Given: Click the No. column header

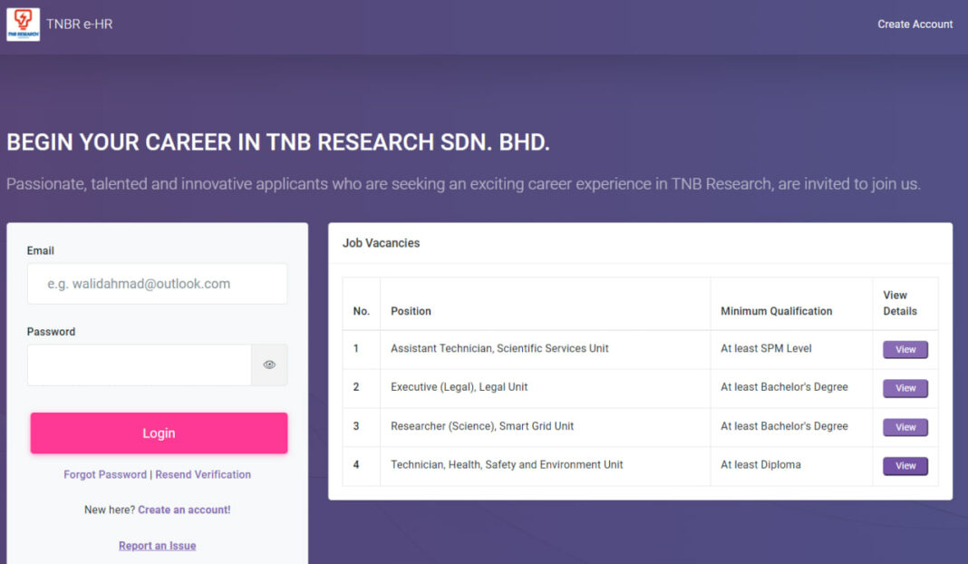Looking at the screenshot, I should coord(362,311).
